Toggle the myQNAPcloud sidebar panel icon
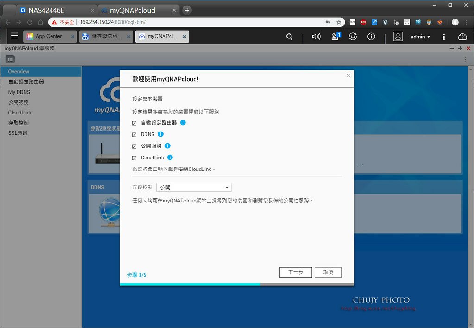474x328 pixels. coord(10,59)
